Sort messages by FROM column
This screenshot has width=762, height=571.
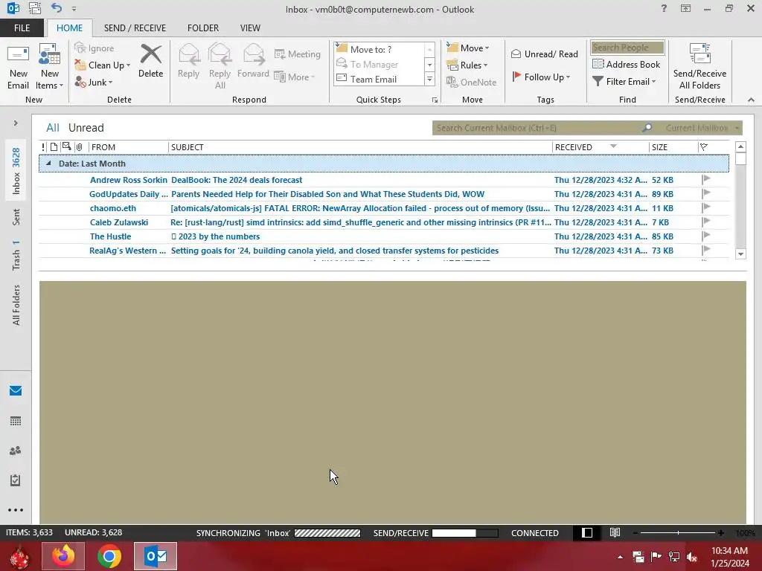128,147
